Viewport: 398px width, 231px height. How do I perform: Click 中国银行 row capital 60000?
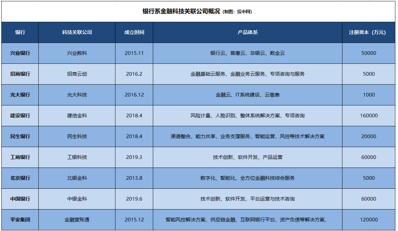(x=369, y=199)
